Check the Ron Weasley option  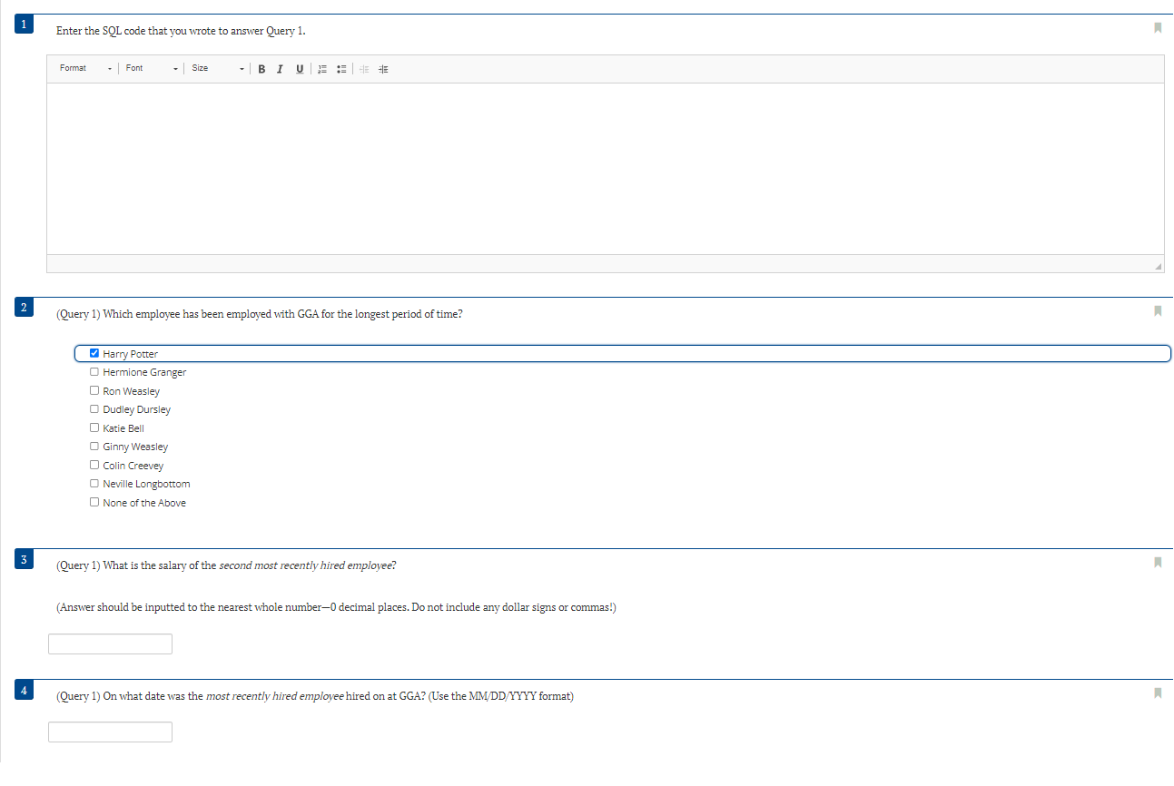coord(94,390)
